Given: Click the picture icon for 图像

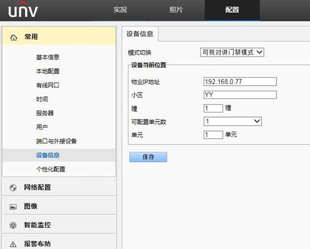Looking at the screenshot, I should tap(13, 206).
